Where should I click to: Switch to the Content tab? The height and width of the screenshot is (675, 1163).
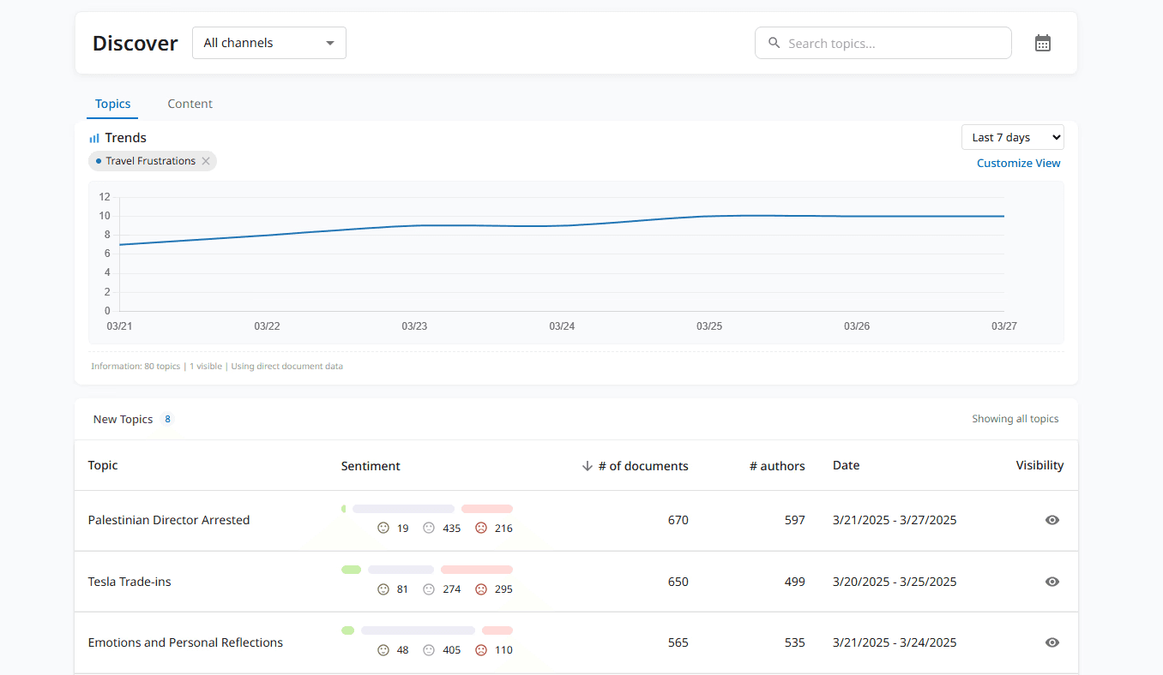click(x=190, y=104)
